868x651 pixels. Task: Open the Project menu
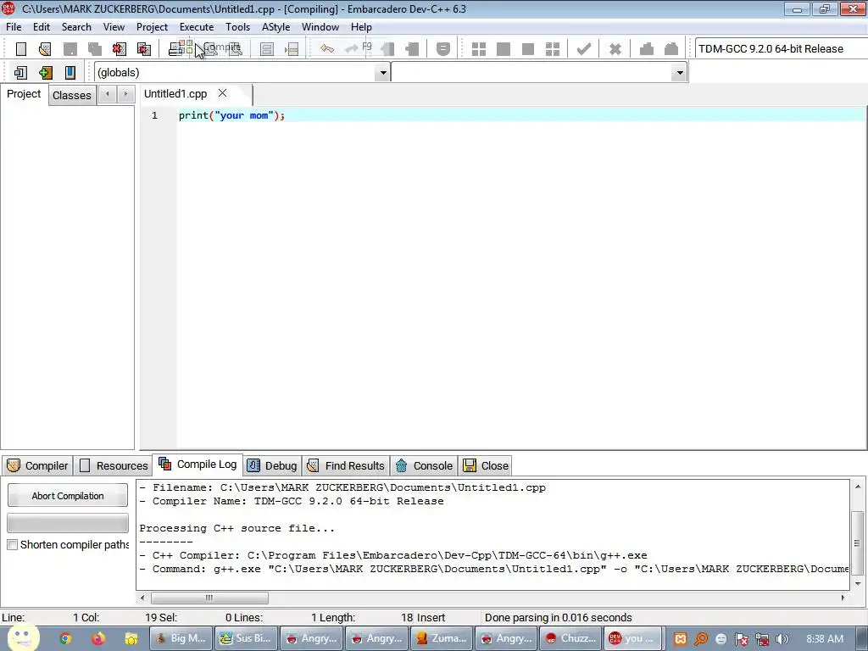click(152, 27)
